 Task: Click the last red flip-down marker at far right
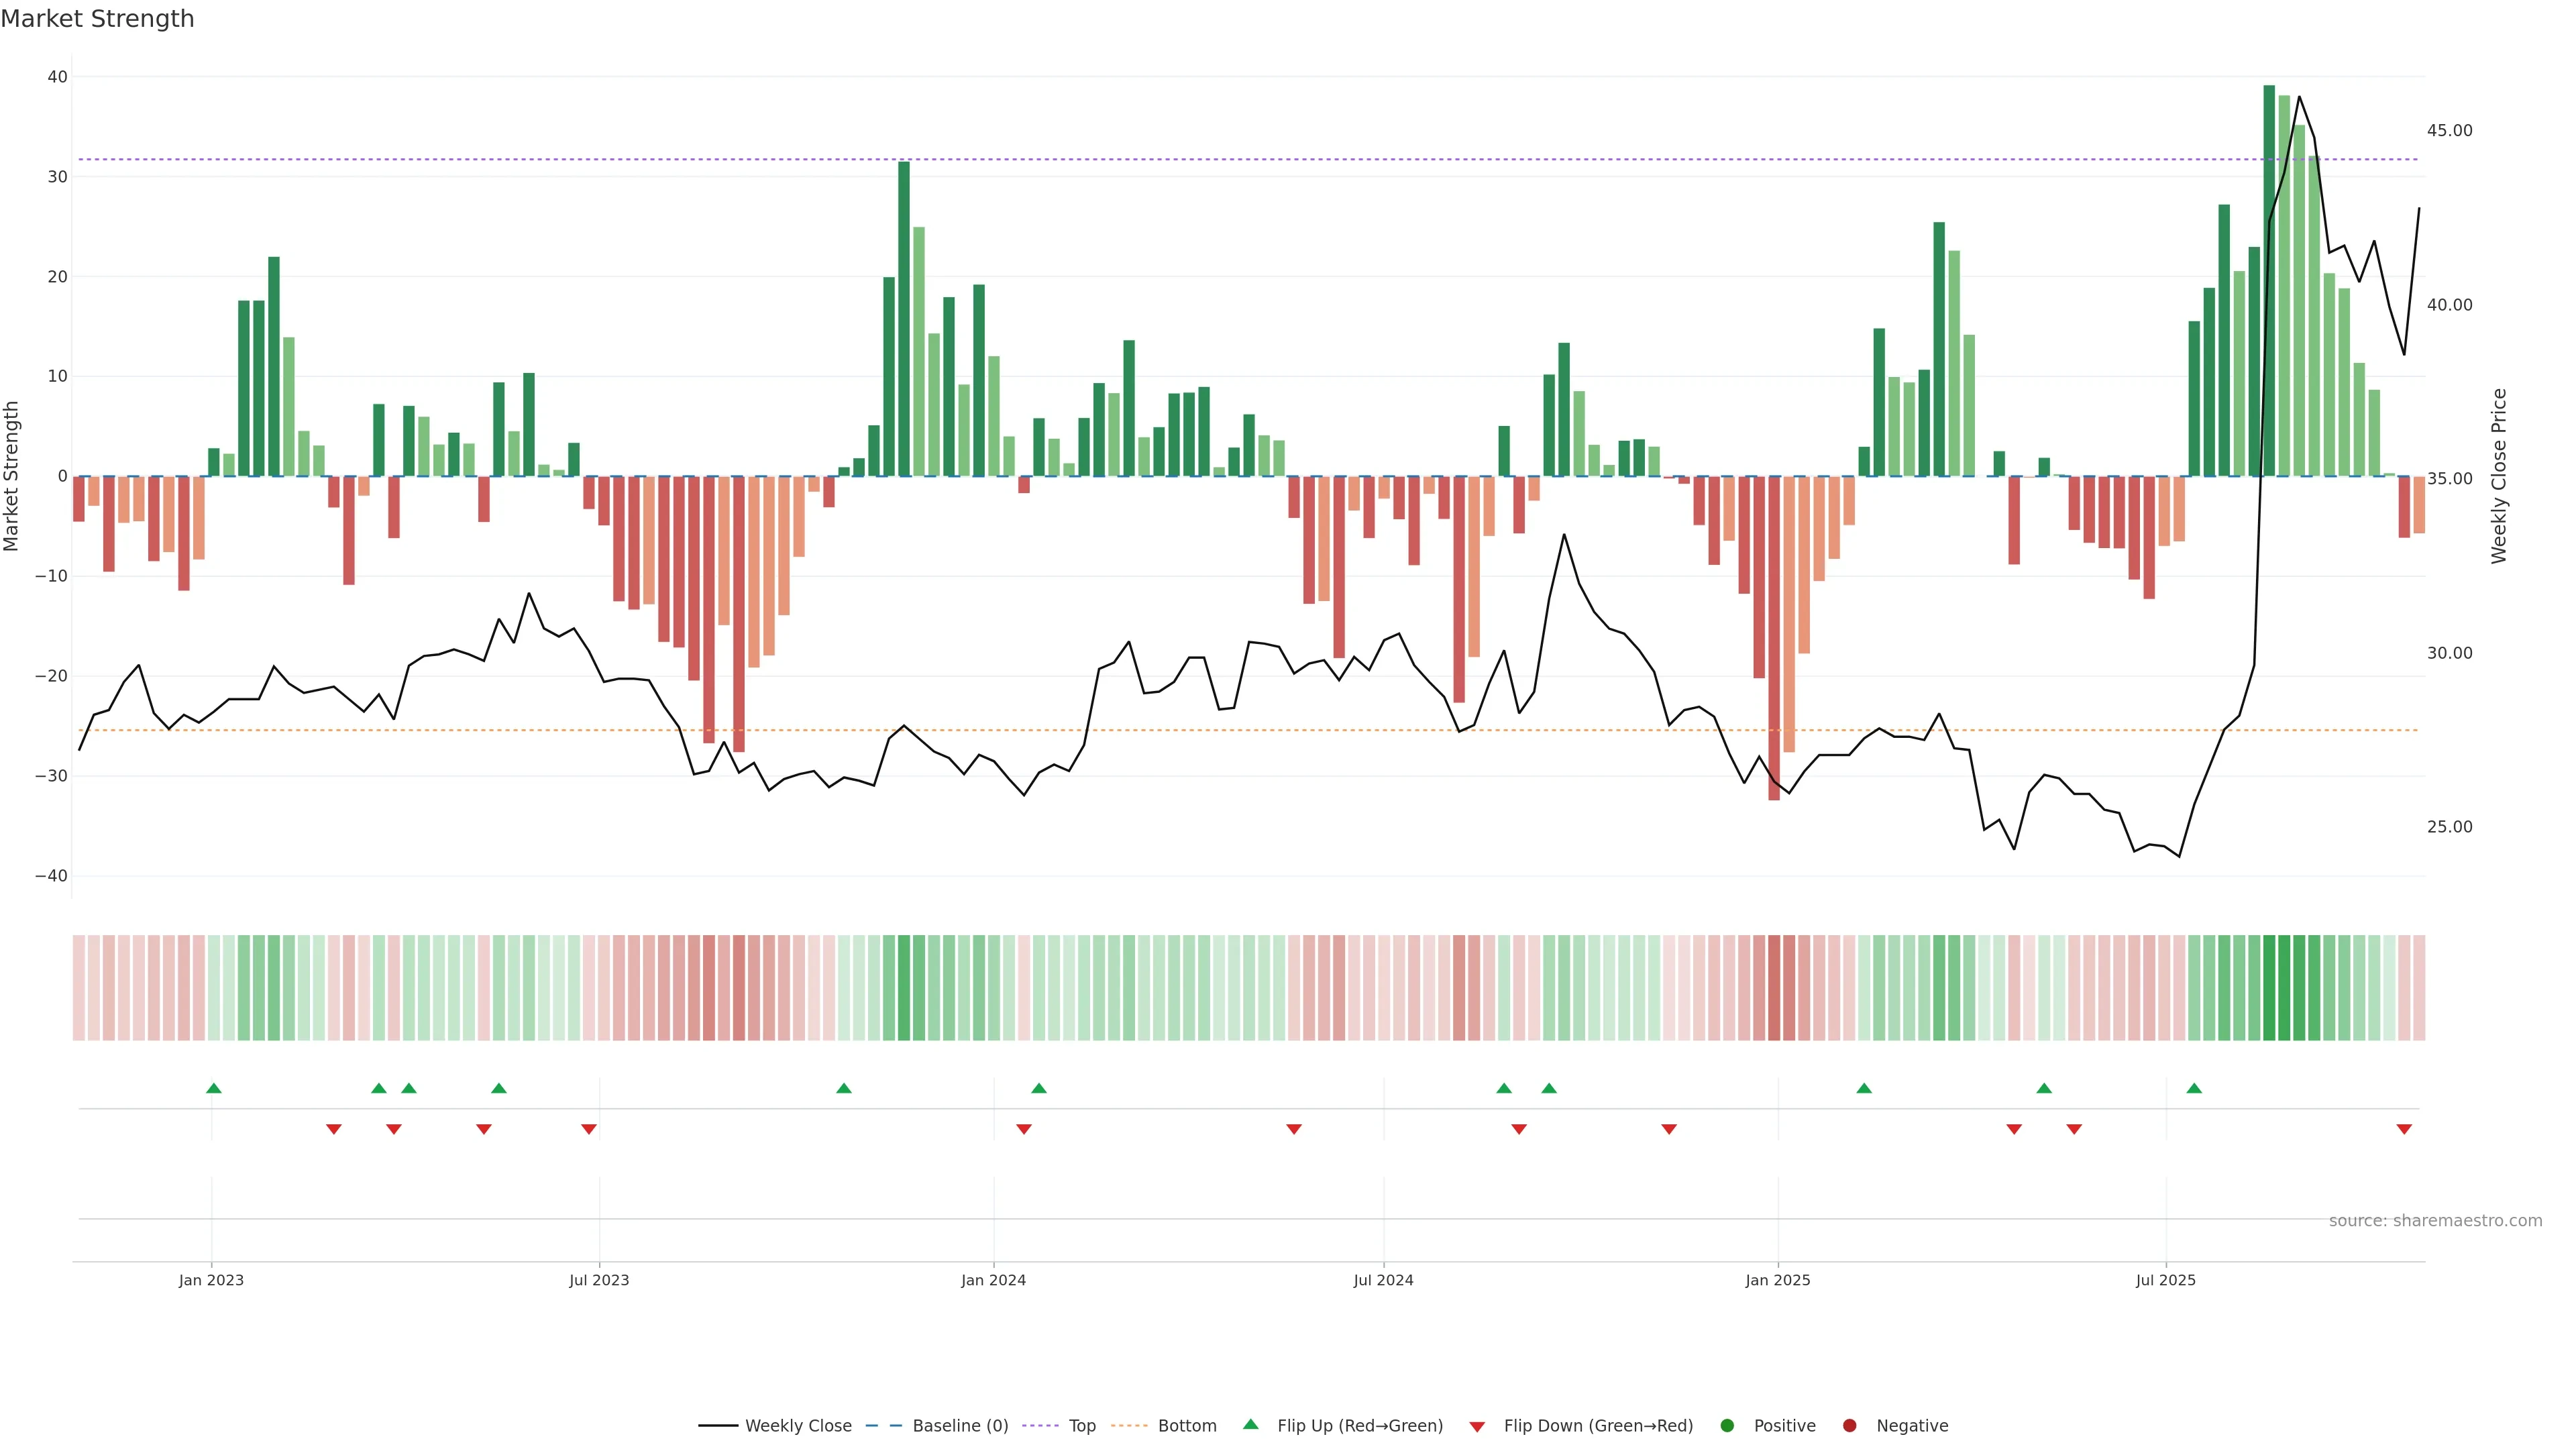[x=2404, y=1129]
